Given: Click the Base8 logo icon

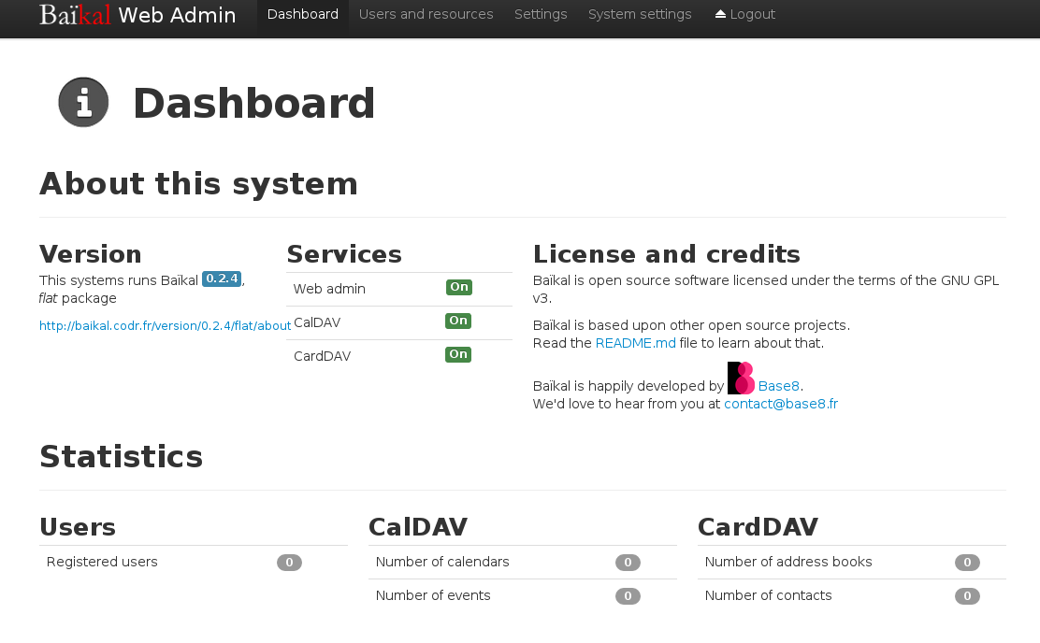Looking at the screenshot, I should (741, 378).
